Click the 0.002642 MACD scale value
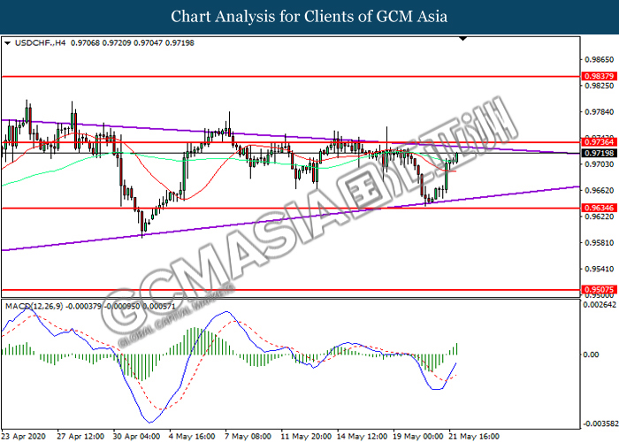Screen dimensions: 619x442 600,305
